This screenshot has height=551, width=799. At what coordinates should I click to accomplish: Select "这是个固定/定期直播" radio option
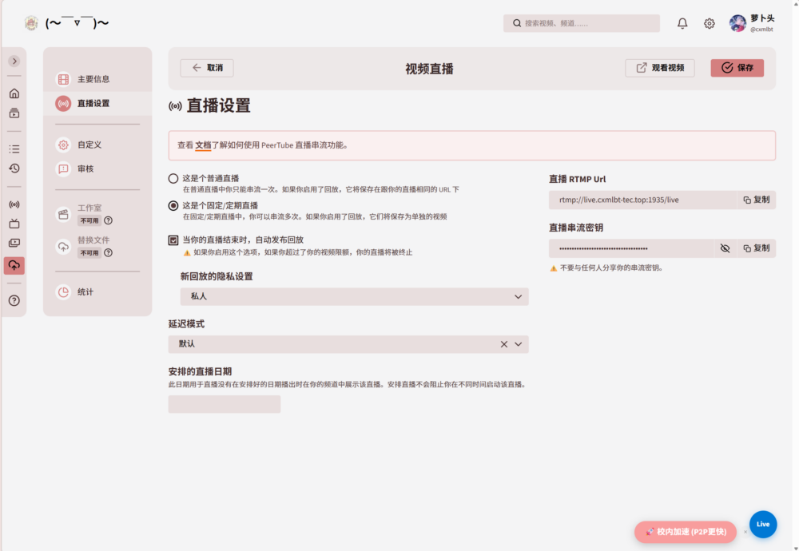pyautogui.click(x=173, y=205)
